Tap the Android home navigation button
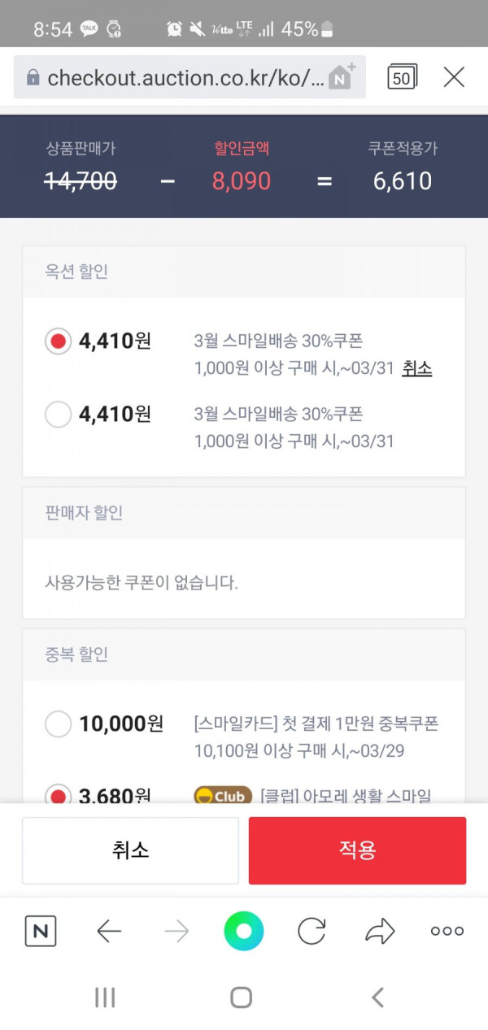This screenshot has height=1030, width=488. click(x=241, y=997)
